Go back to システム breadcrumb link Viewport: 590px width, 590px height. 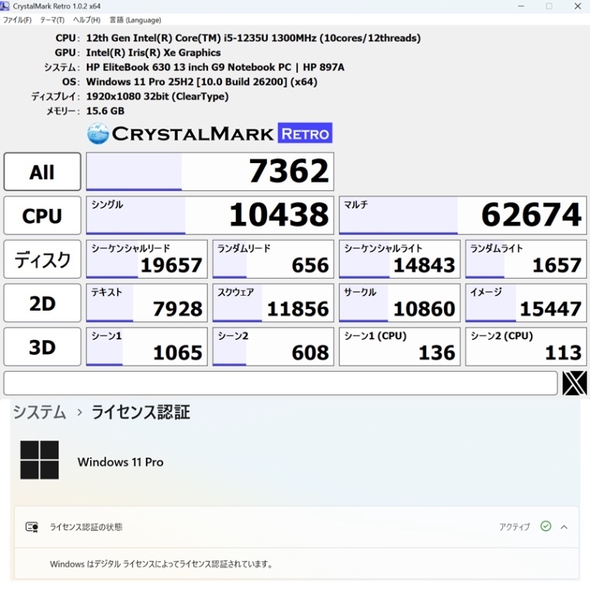click(40, 412)
